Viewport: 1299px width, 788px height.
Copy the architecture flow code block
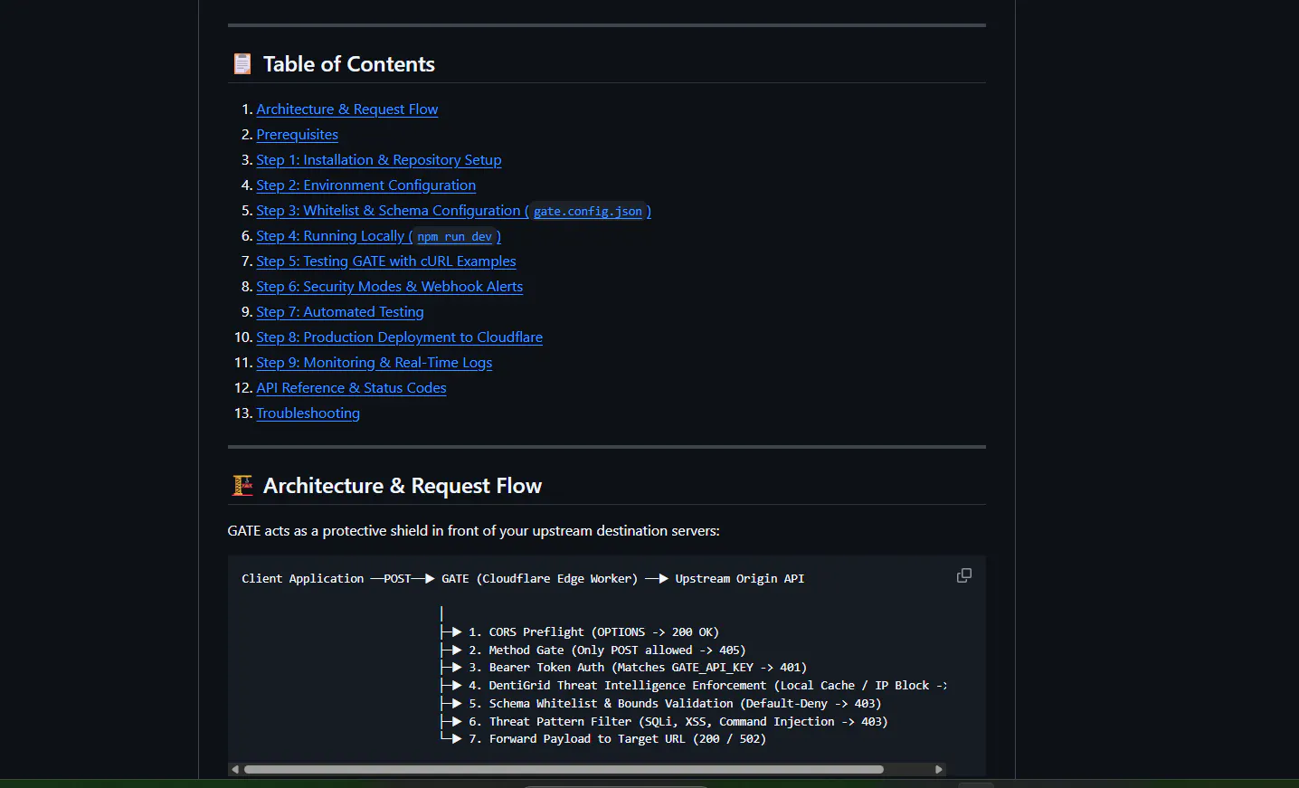click(x=964, y=575)
